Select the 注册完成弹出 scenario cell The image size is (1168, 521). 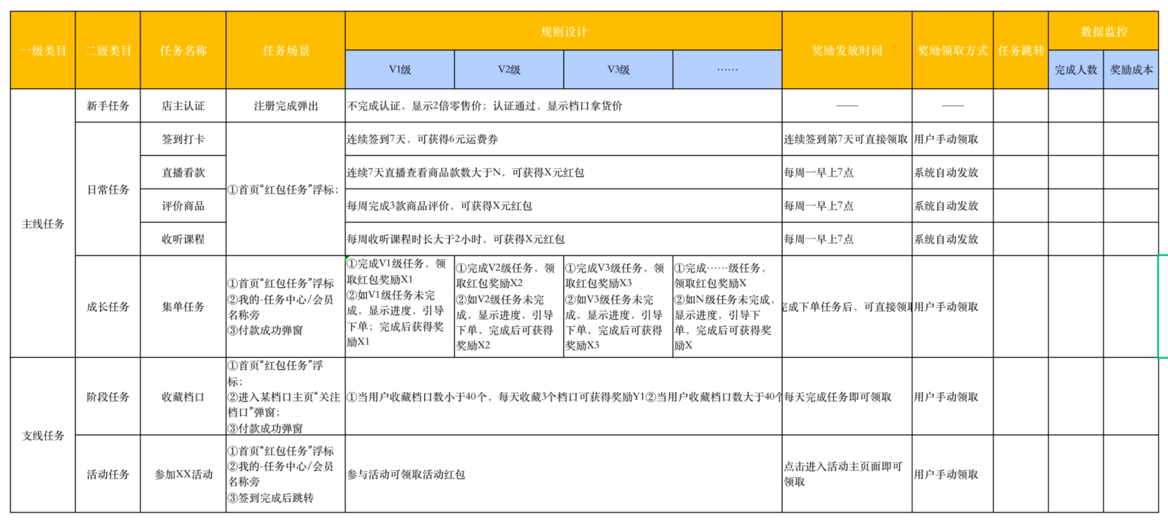[286, 106]
